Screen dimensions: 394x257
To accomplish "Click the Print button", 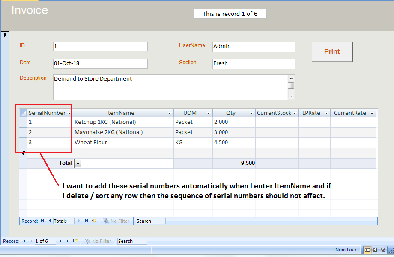I will (x=332, y=51).
